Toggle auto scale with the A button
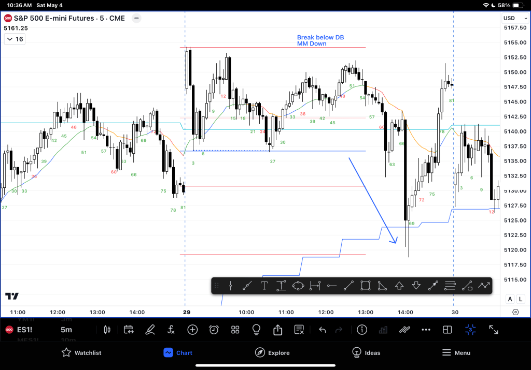This screenshot has height=370, width=531. [510, 299]
